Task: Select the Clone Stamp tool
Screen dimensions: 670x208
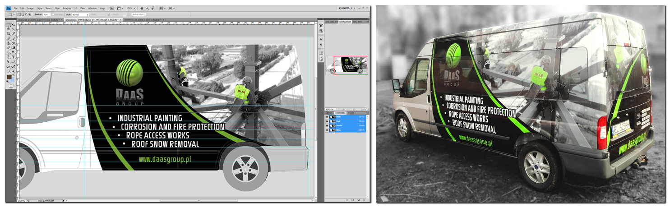Action: point(8,43)
